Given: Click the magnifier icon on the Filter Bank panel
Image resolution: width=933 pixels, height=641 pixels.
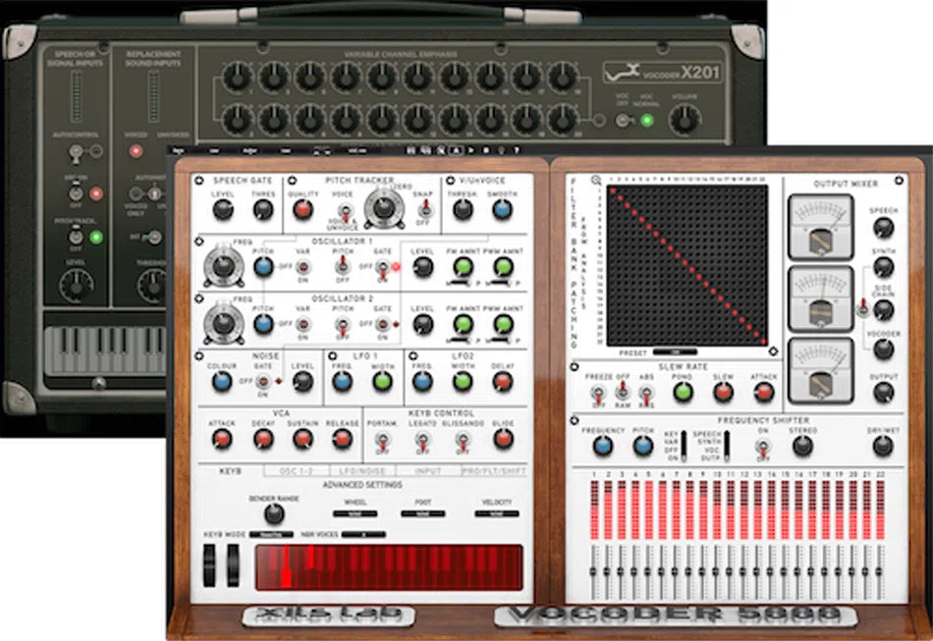Looking at the screenshot, I should point(595,179).
